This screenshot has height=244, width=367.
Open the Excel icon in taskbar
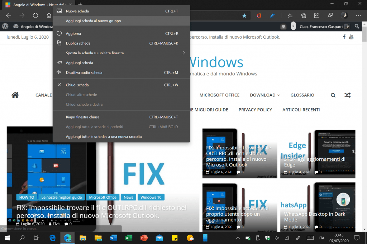[x=129, y=238]
